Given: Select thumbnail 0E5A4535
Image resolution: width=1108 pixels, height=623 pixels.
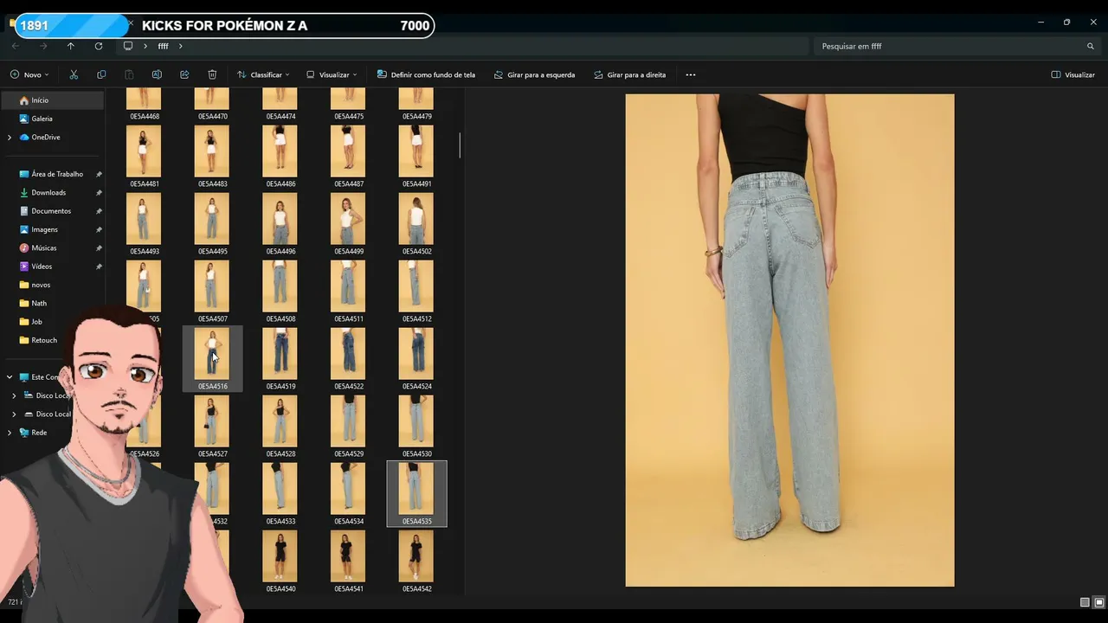Looking at the screenshot, I should click(x=416, y=488).
